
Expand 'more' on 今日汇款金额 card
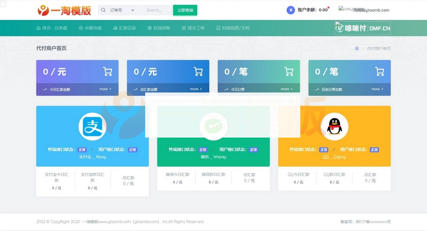coord(105,89)
